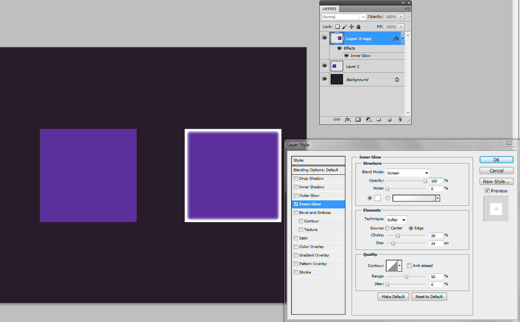
Task: Open the Inner Glow Blend Mode dropdown
Action: click(407, 173)
